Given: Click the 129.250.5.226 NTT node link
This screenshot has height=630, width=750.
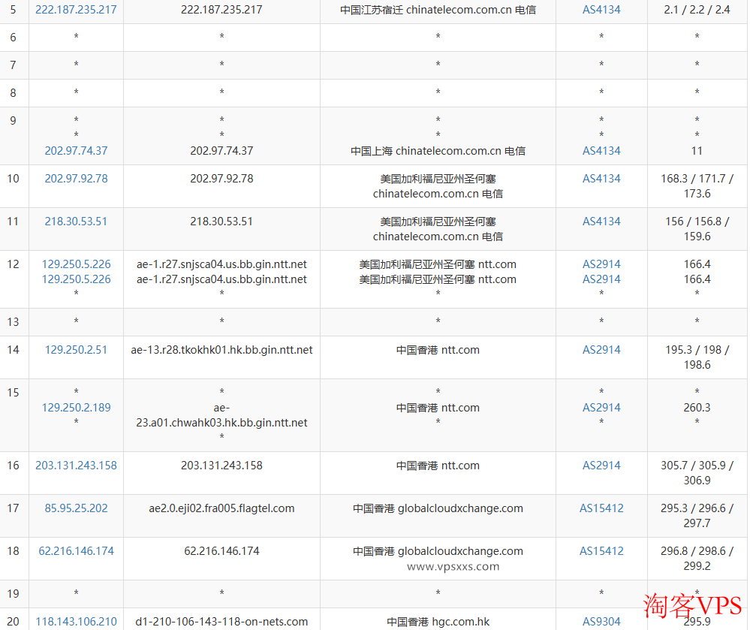Looking at the screenshot, I should coord(75,264).
